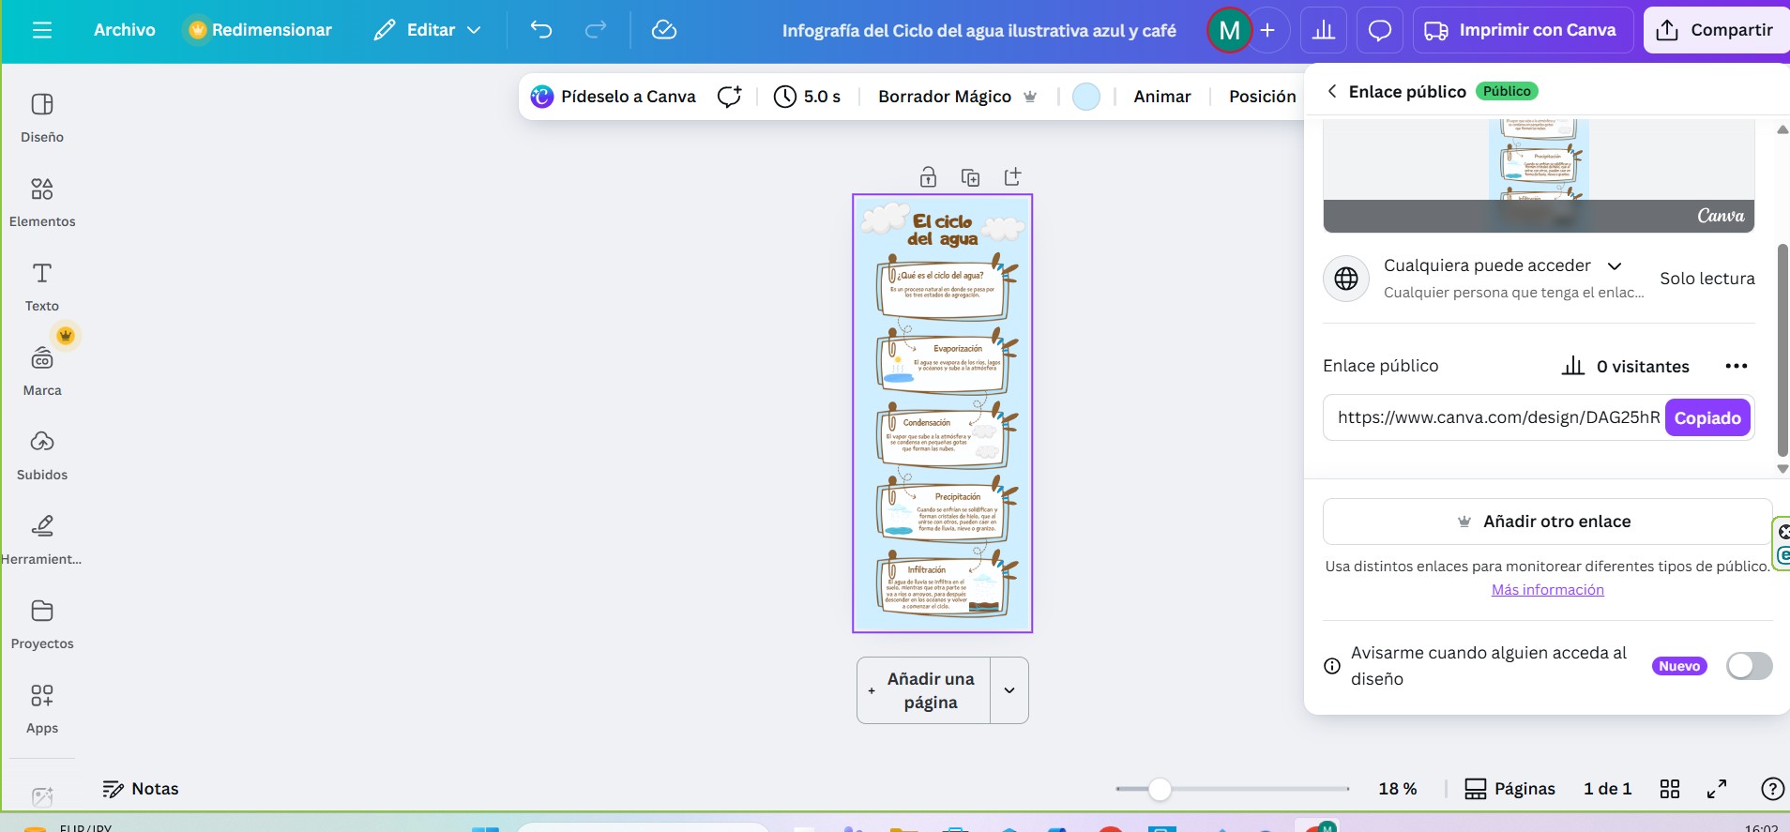This screenshot has width=1790, height=832.
Task: Open the Archivo menu
Action: (x=124, y=30)
